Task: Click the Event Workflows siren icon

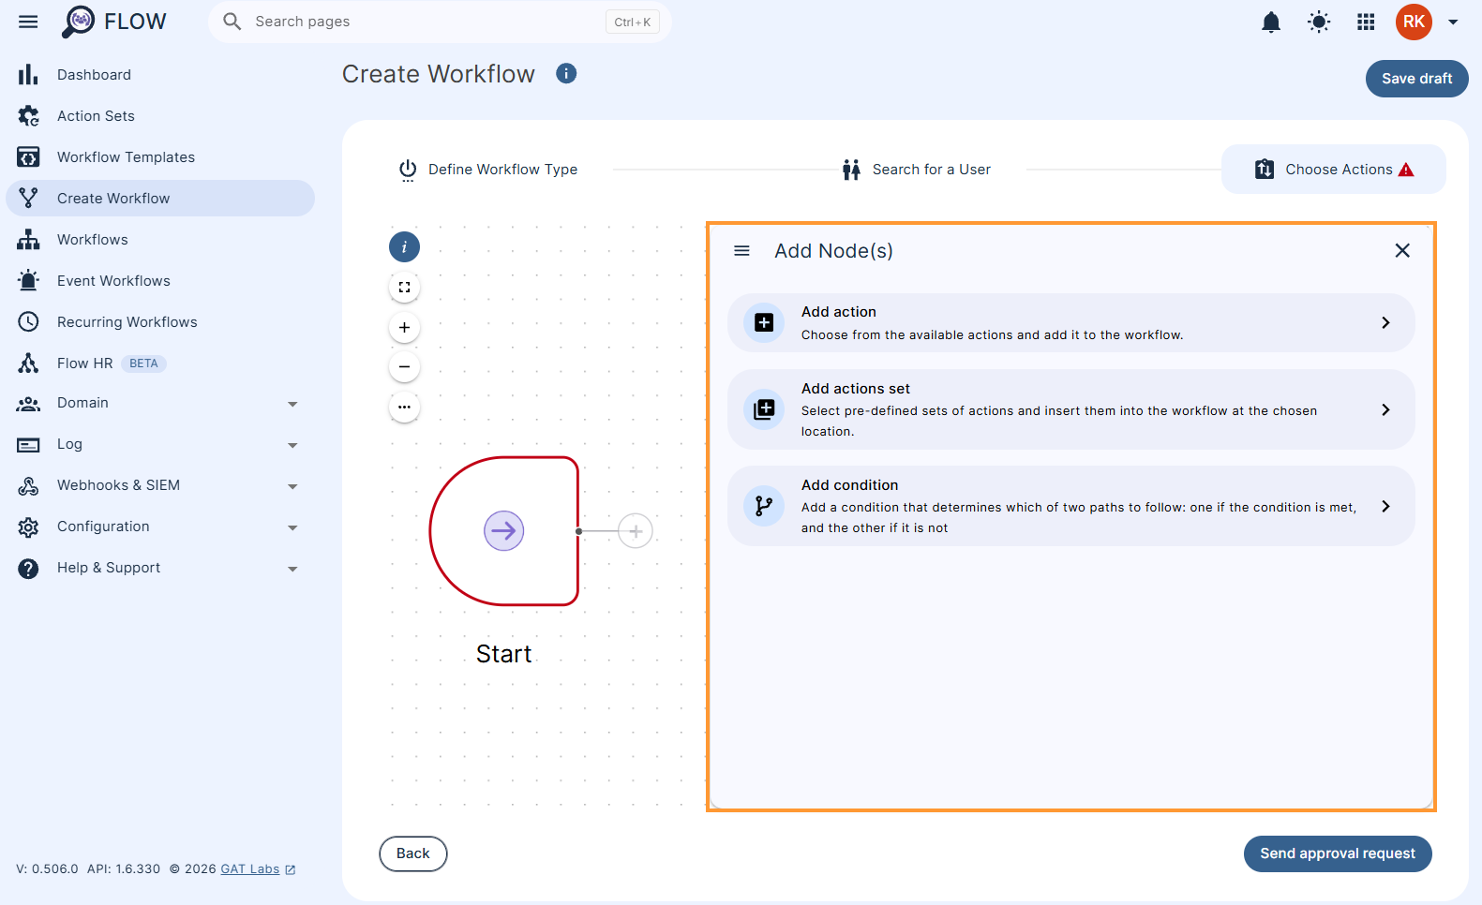Action: 28,281
